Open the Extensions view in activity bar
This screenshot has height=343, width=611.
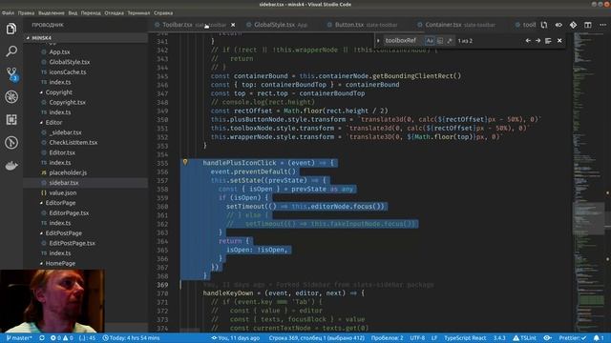pyautogui.click(x=11, y=120)
